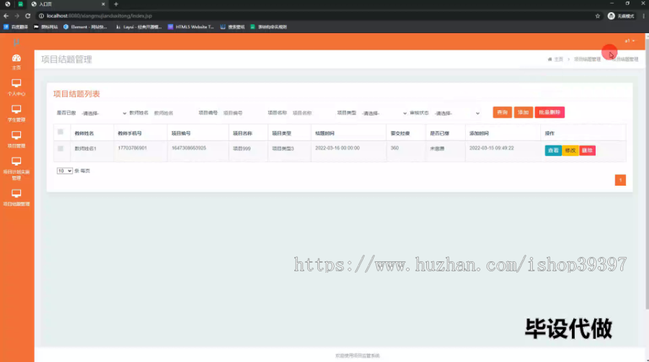
Task: Click the red 批量删除 button
Action: tap(549, 112)
